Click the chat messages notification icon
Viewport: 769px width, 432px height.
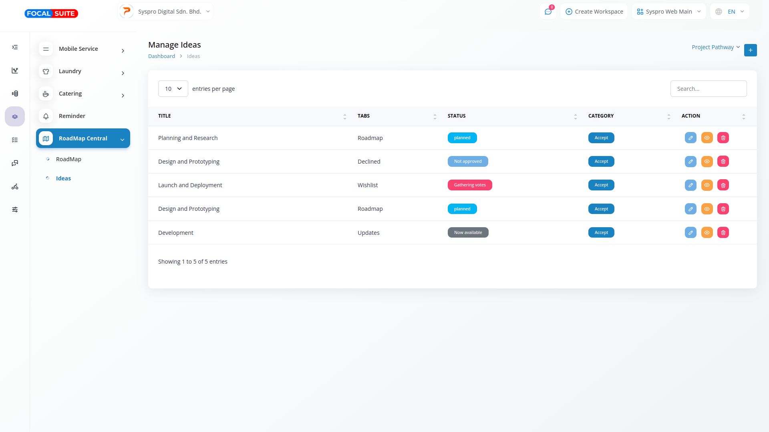point(548,12)
